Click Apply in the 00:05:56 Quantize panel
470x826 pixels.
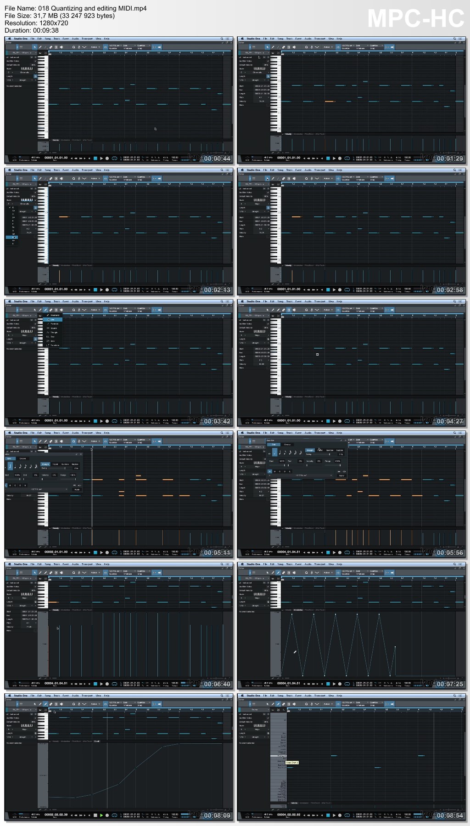(341, 475)
